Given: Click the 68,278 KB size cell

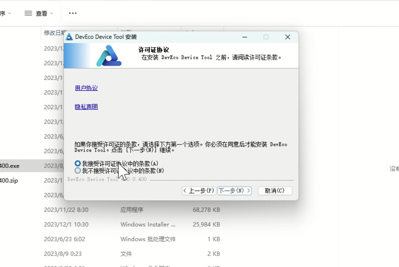Looking at the screenshot, I should pos(206,210).
